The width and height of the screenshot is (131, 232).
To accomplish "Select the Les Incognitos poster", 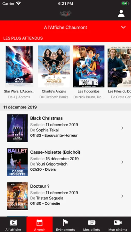I will point(89,67).
